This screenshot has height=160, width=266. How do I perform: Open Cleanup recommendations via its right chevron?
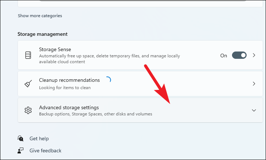click(254, 84)
